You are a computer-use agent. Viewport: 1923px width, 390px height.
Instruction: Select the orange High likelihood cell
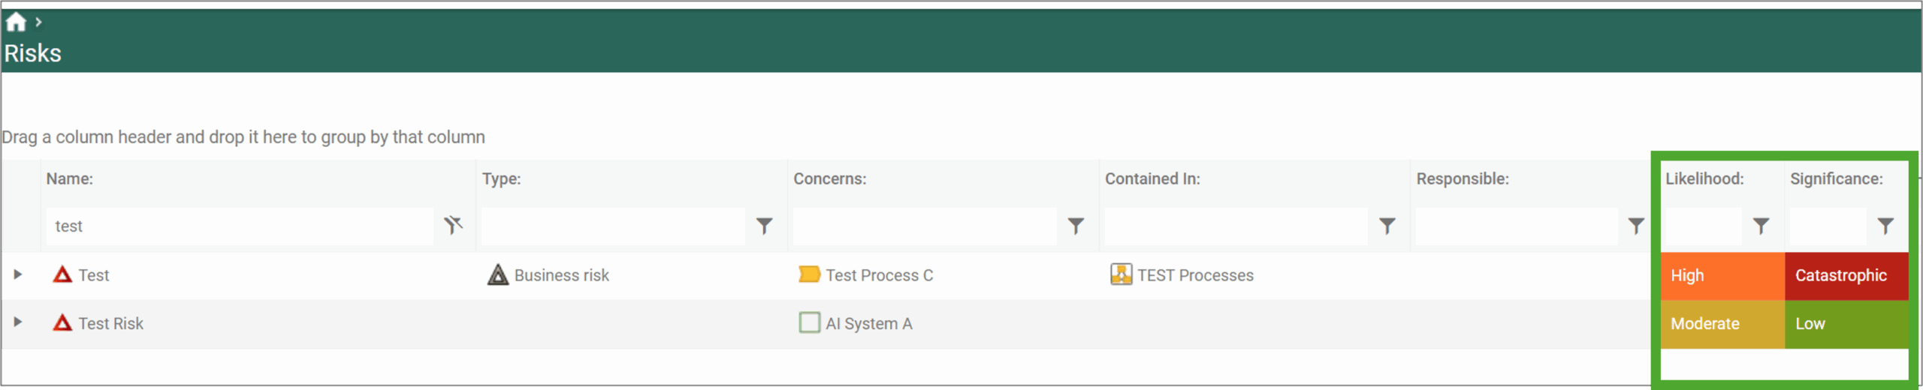[1722, 275]
